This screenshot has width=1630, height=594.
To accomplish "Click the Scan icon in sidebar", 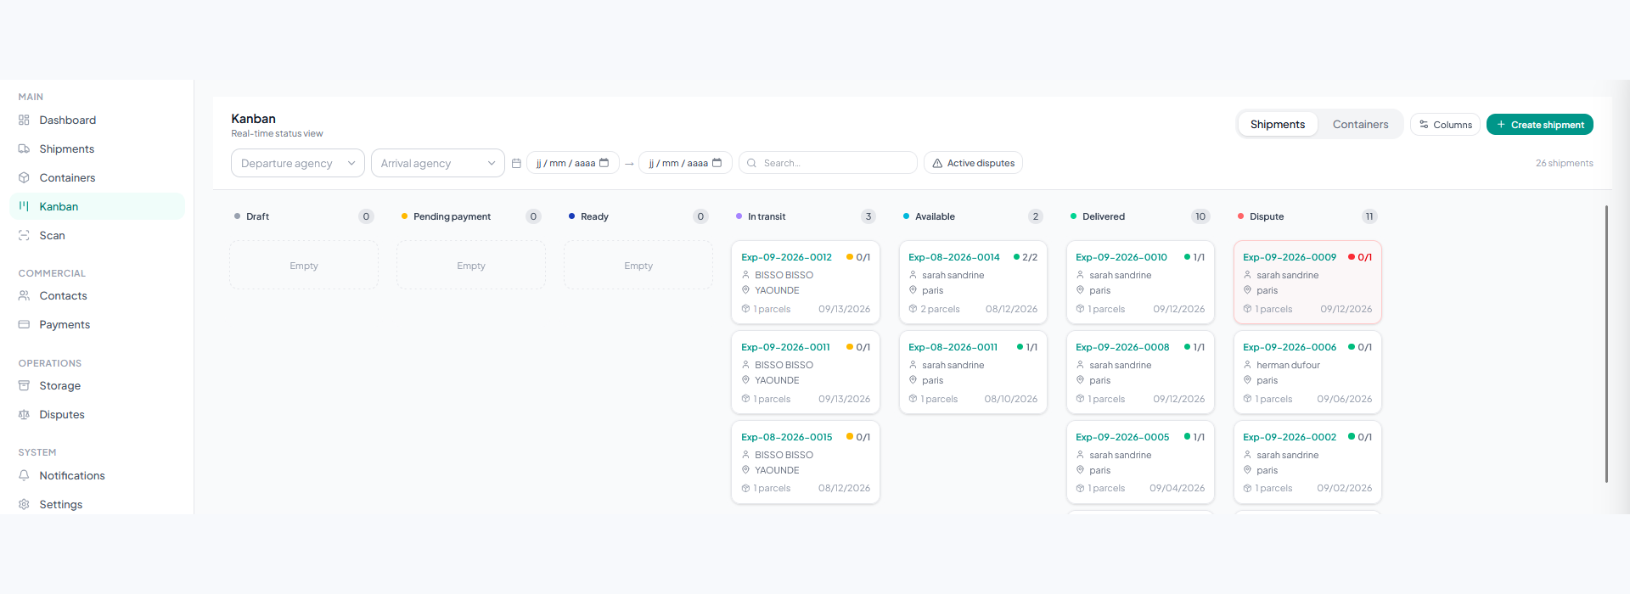I will (x=24, y=235).
